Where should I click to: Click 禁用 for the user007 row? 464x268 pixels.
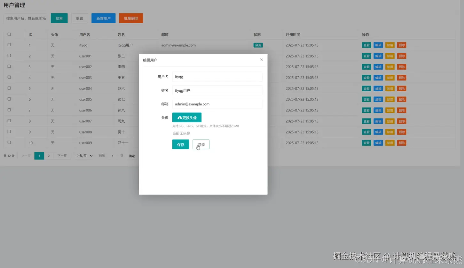click(390, 121)
